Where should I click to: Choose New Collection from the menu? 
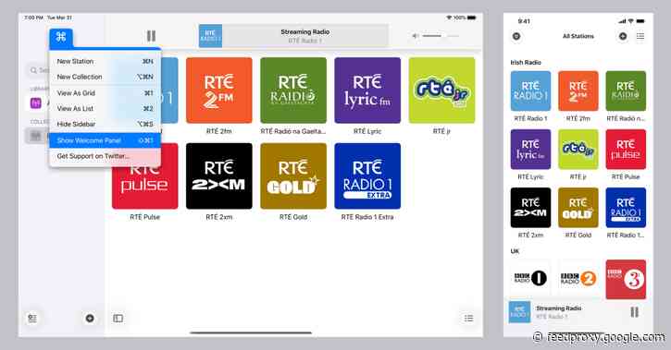(x=105, y=77)
